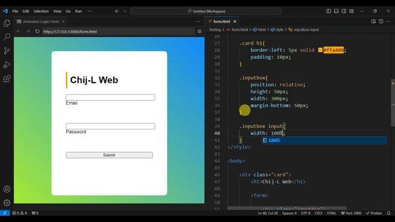Click Port: 3000 live server status

[351, 213]
